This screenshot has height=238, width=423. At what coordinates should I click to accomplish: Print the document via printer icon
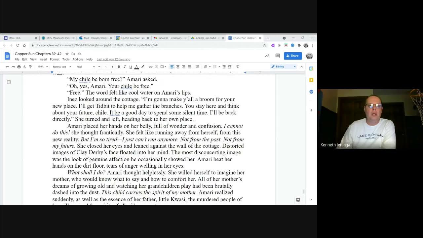coord(19,67)
